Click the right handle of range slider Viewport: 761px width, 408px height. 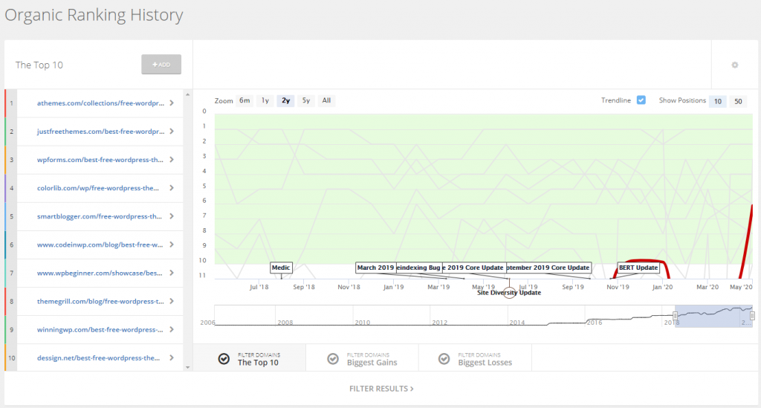[752, 316]
